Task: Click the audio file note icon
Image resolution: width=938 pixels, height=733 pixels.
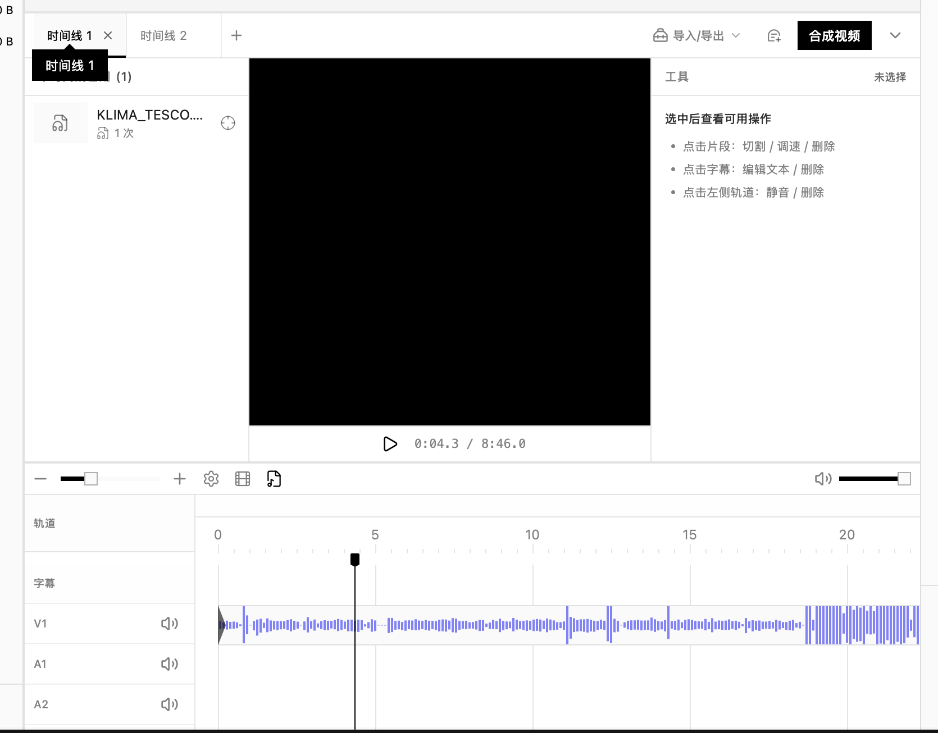Action: tap(274, 479)
